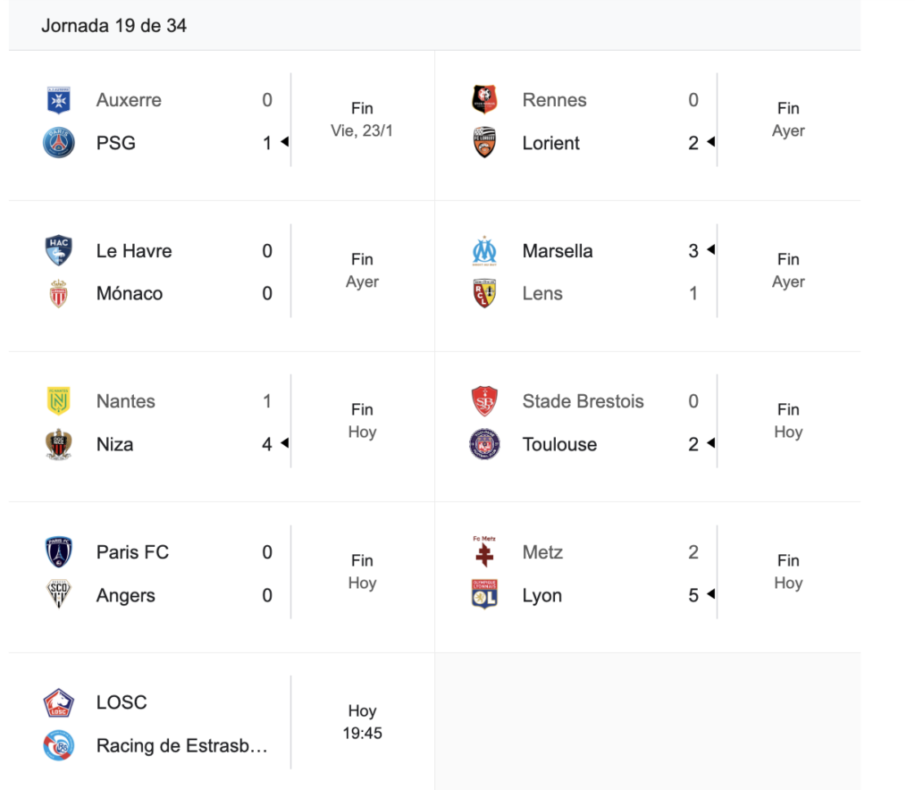Click the Rennes club badge

click(x=484, y=100)
